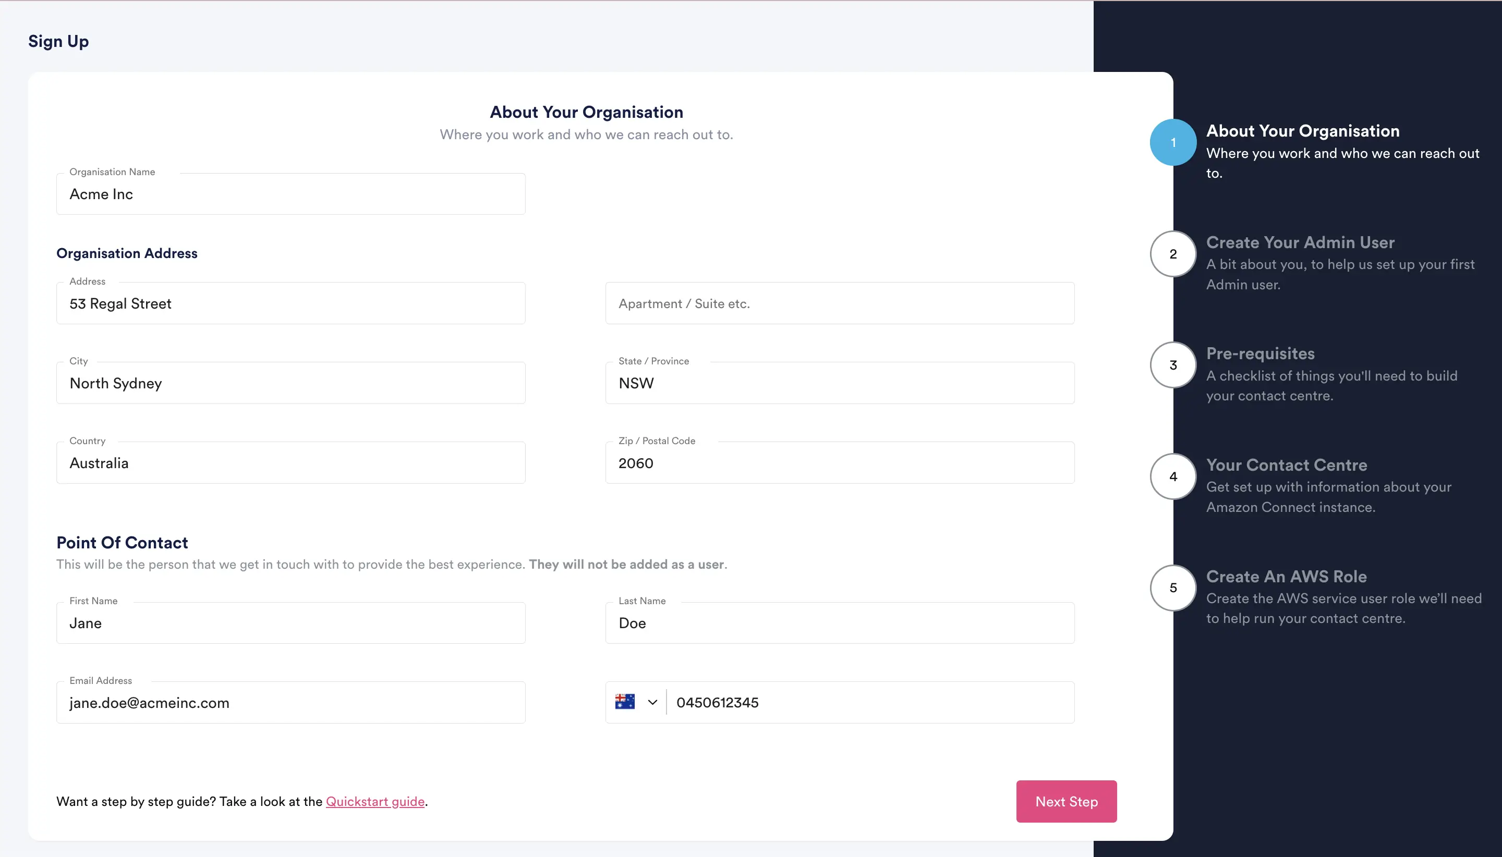
Task: Open the Create Your Admin User step
Action: click(x=1300, y=242)
